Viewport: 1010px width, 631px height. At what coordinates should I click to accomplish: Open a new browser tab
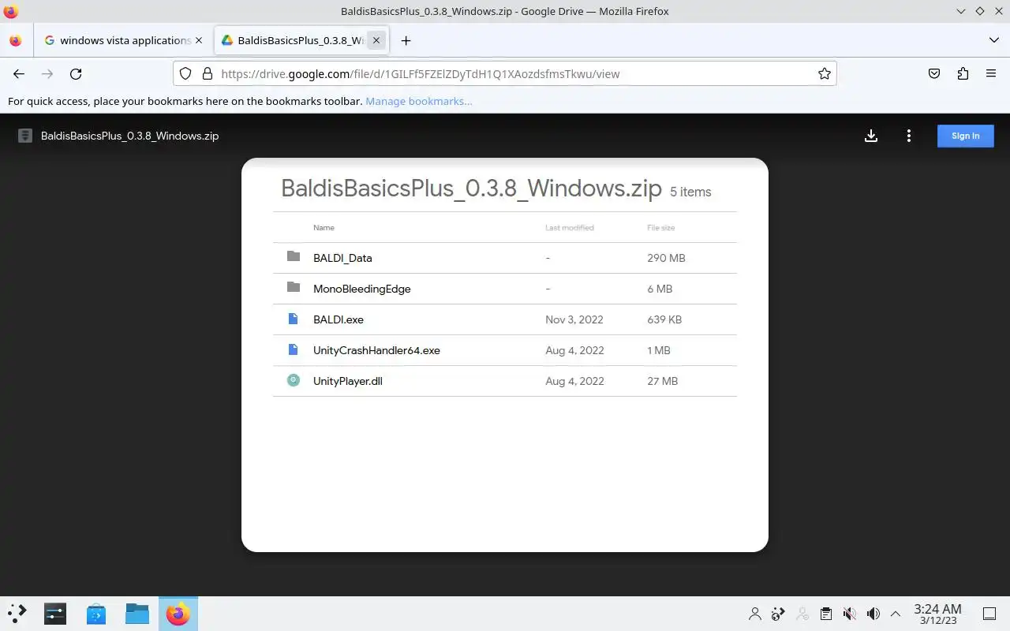pyautogui.click(x=406, y=40)
